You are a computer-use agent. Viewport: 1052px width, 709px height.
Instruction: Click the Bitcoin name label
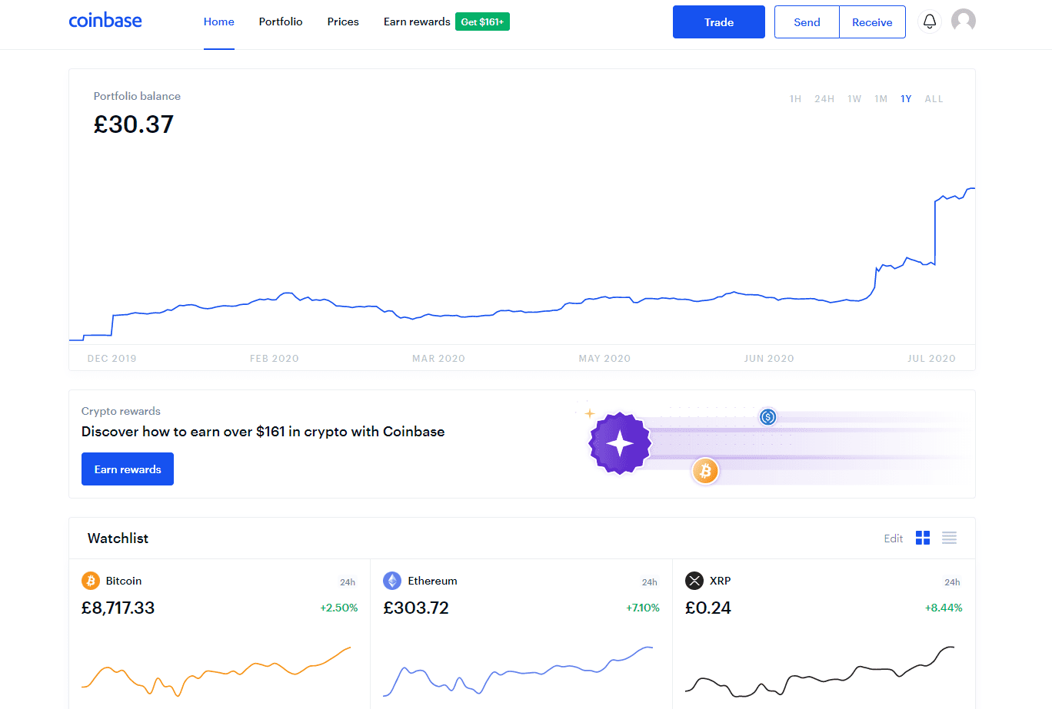(x=124, y=581)
